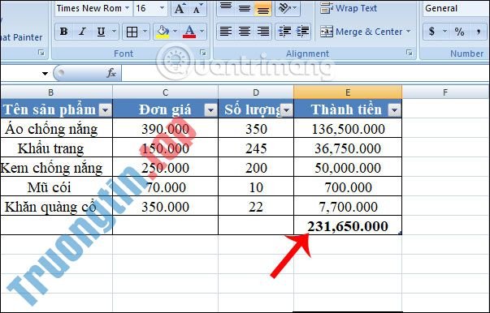Select column C header
Image resolution: width=490 pixels, height=313 pixels.
tap(165, 92)
